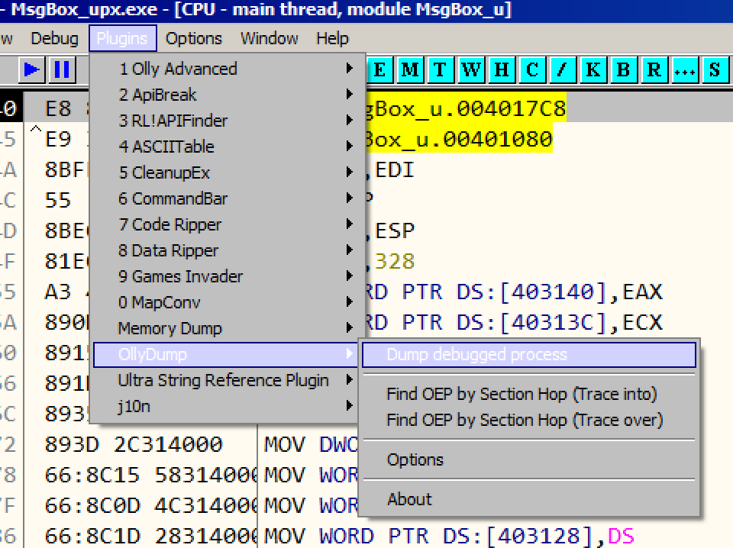733x548 pixels.
Task: Select opcode byte 55 row
Action: pyautogui.click(x=58, y=200)
